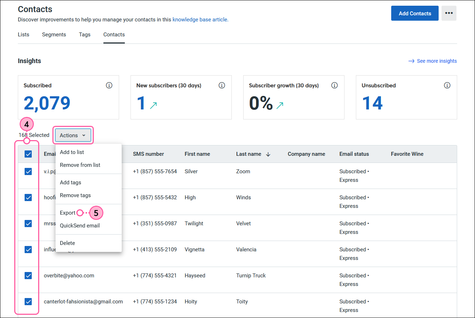Choose Delete from the Actions menu

(x=88, y=243)
